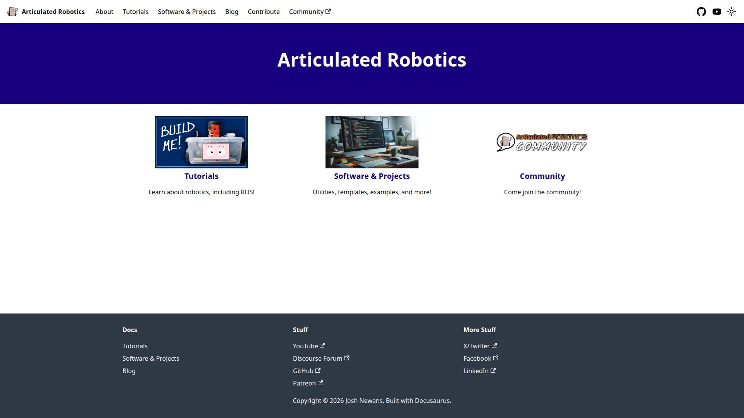Click the Stuff footer column heading
The image size is (744, 418).
point(300,330)
